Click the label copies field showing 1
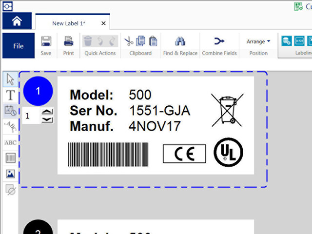The image size is (312, 234). point(31,116)
